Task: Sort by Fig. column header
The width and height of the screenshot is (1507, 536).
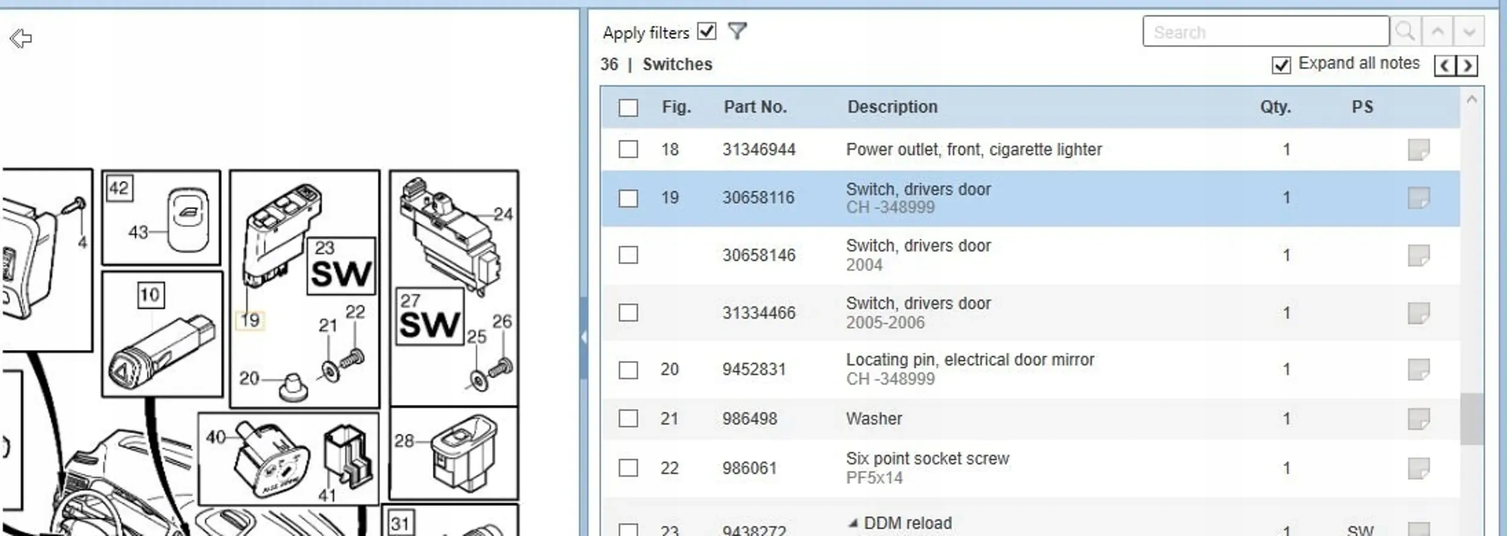Action: tap(676, 107)
